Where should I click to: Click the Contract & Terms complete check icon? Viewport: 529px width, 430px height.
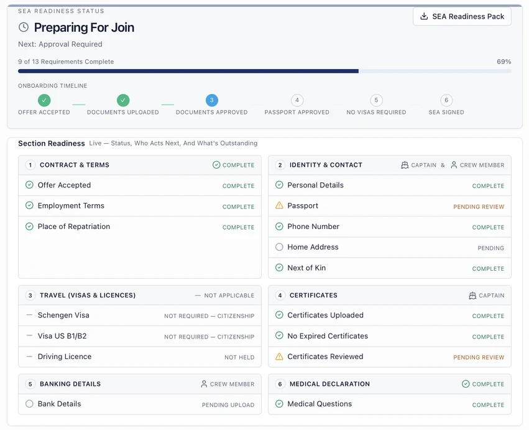pyautogui.click(x=216, y=165)
